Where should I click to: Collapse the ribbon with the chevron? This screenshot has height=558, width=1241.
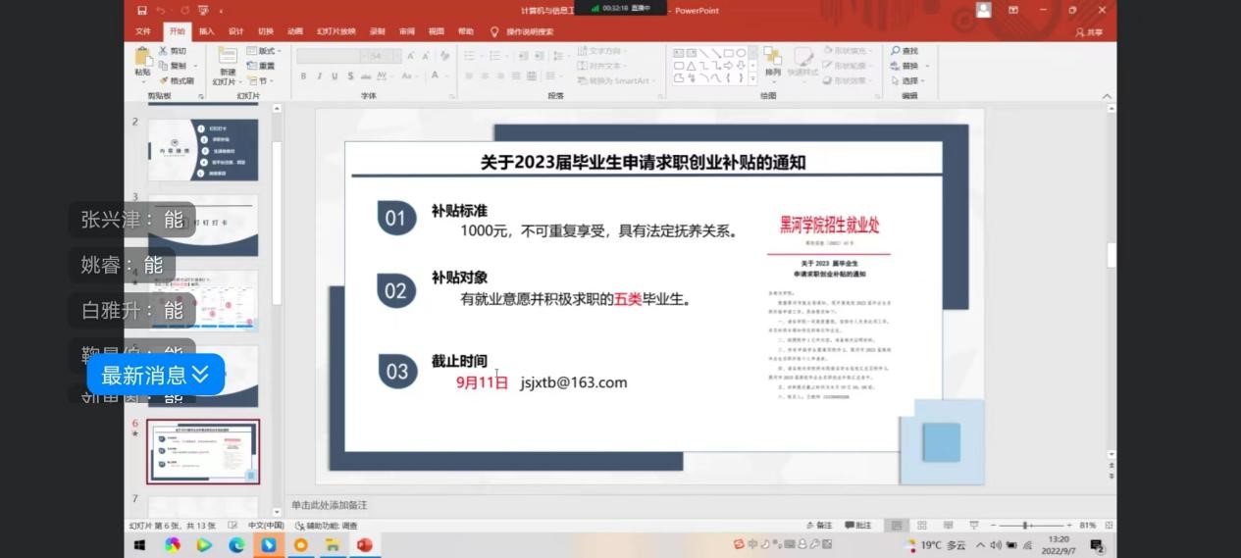(1108, 96)
